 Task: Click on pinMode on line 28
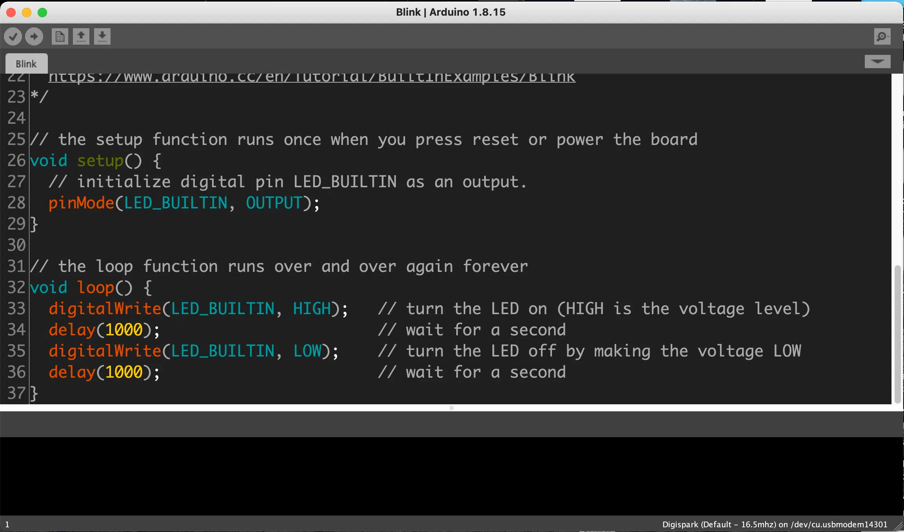point(81,203)
